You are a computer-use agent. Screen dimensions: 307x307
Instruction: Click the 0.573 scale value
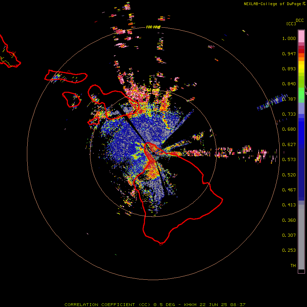pyautogui.click(x=289, y=160)
